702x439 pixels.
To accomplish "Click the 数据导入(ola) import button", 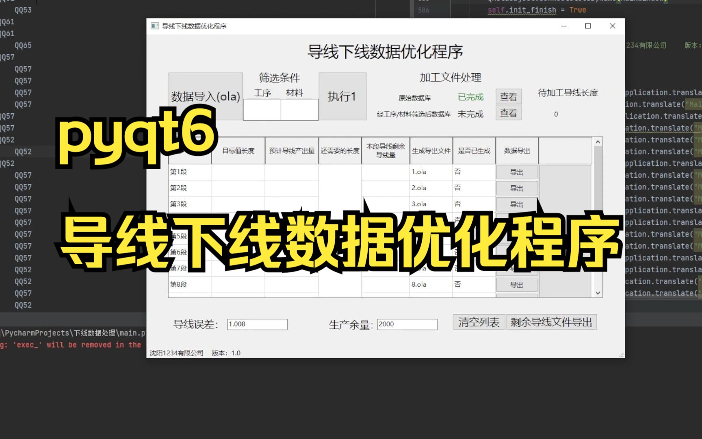I will 206,96.
